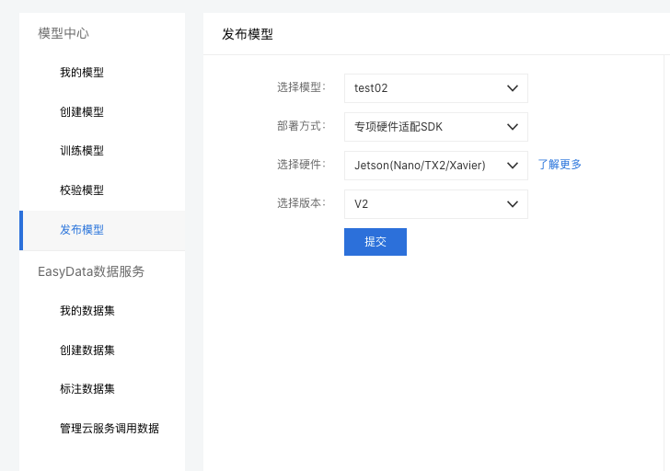
Task: Go to 创建数据集 sidebar item
Action: point(87,350)
